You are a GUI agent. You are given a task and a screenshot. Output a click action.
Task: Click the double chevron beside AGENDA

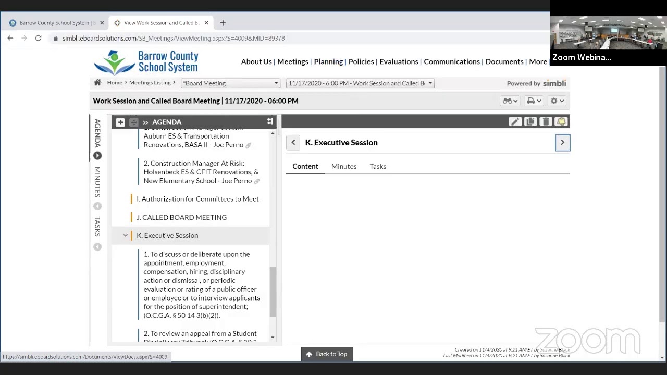(x=145, y=122)
